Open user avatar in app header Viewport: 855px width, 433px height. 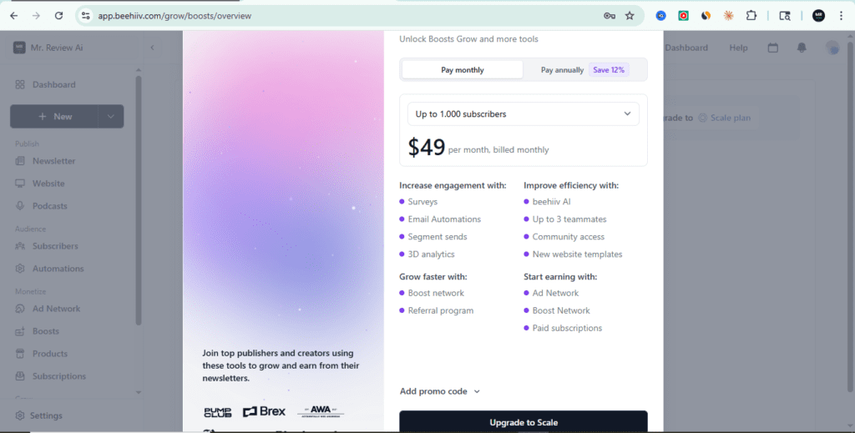coord(832,48)
